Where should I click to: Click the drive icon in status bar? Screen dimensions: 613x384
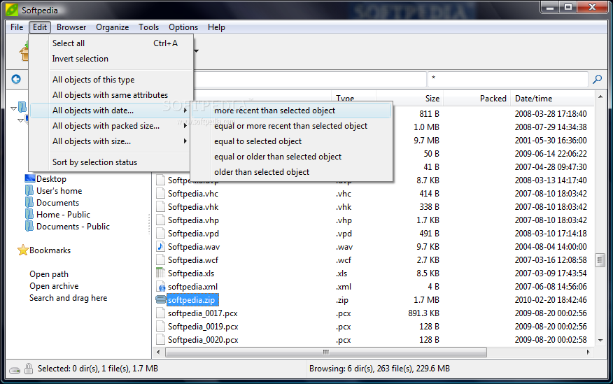15,370
